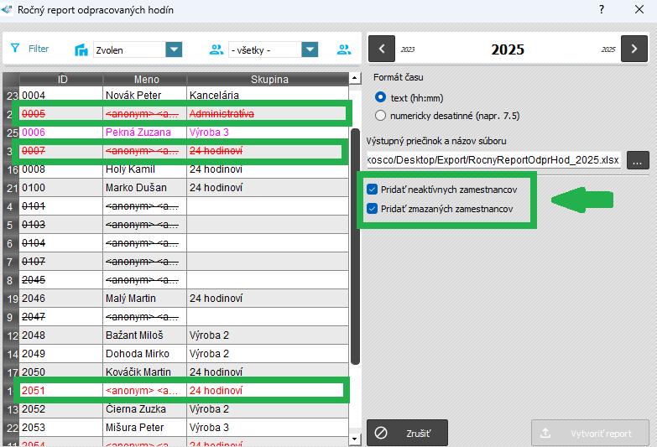The width and height of the screenshot is (657, 447).
Task: Go to previous year with left arrow
Action: [382, 49]
